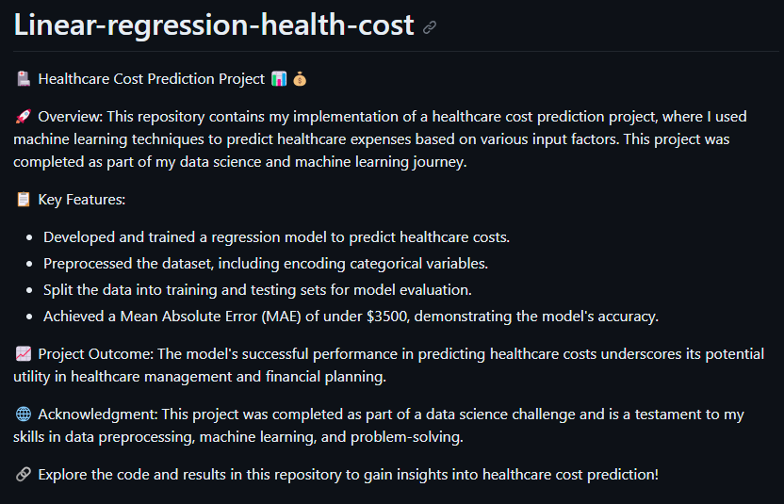This screenshot has height=504, width=784.
Task: Click the Preprocessed the dataset bullet
Action: click(265, 263)
